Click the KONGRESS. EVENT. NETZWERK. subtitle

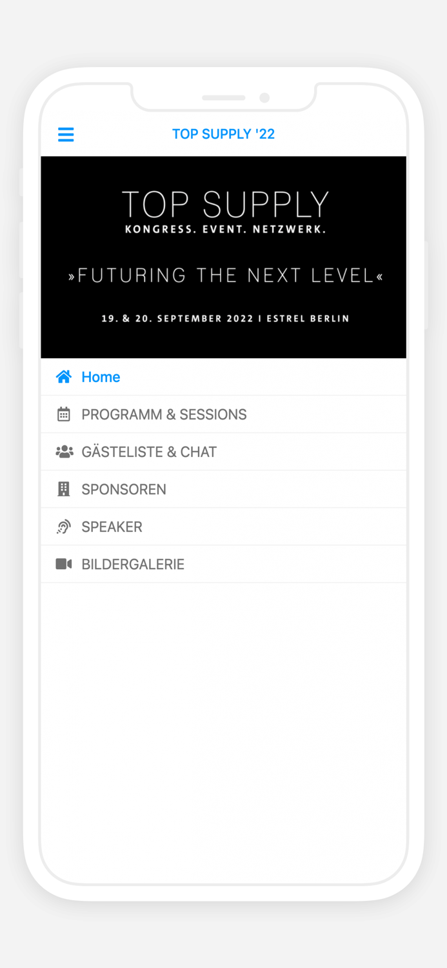point(224,228)
